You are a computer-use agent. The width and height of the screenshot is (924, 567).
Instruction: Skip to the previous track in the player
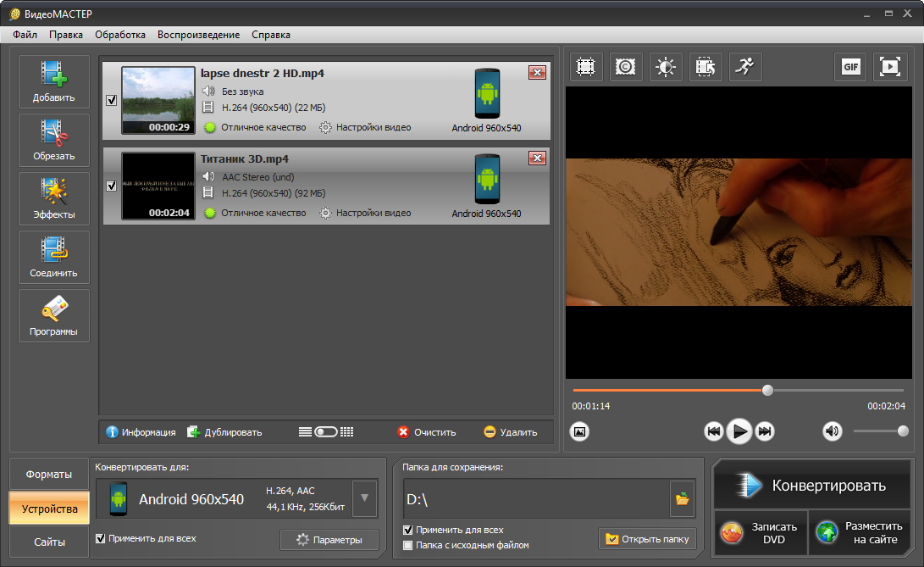click(714, 431)
